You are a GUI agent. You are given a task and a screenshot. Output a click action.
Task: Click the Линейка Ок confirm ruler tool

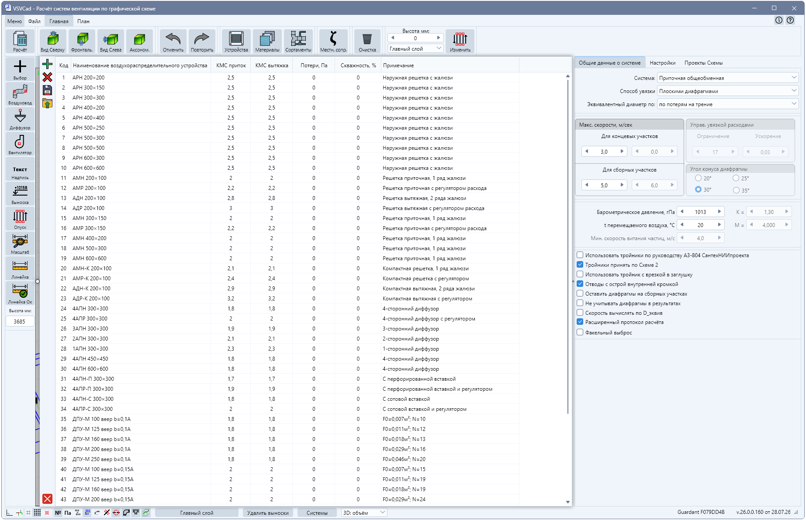pyautogui.click(x=20, y=293)
